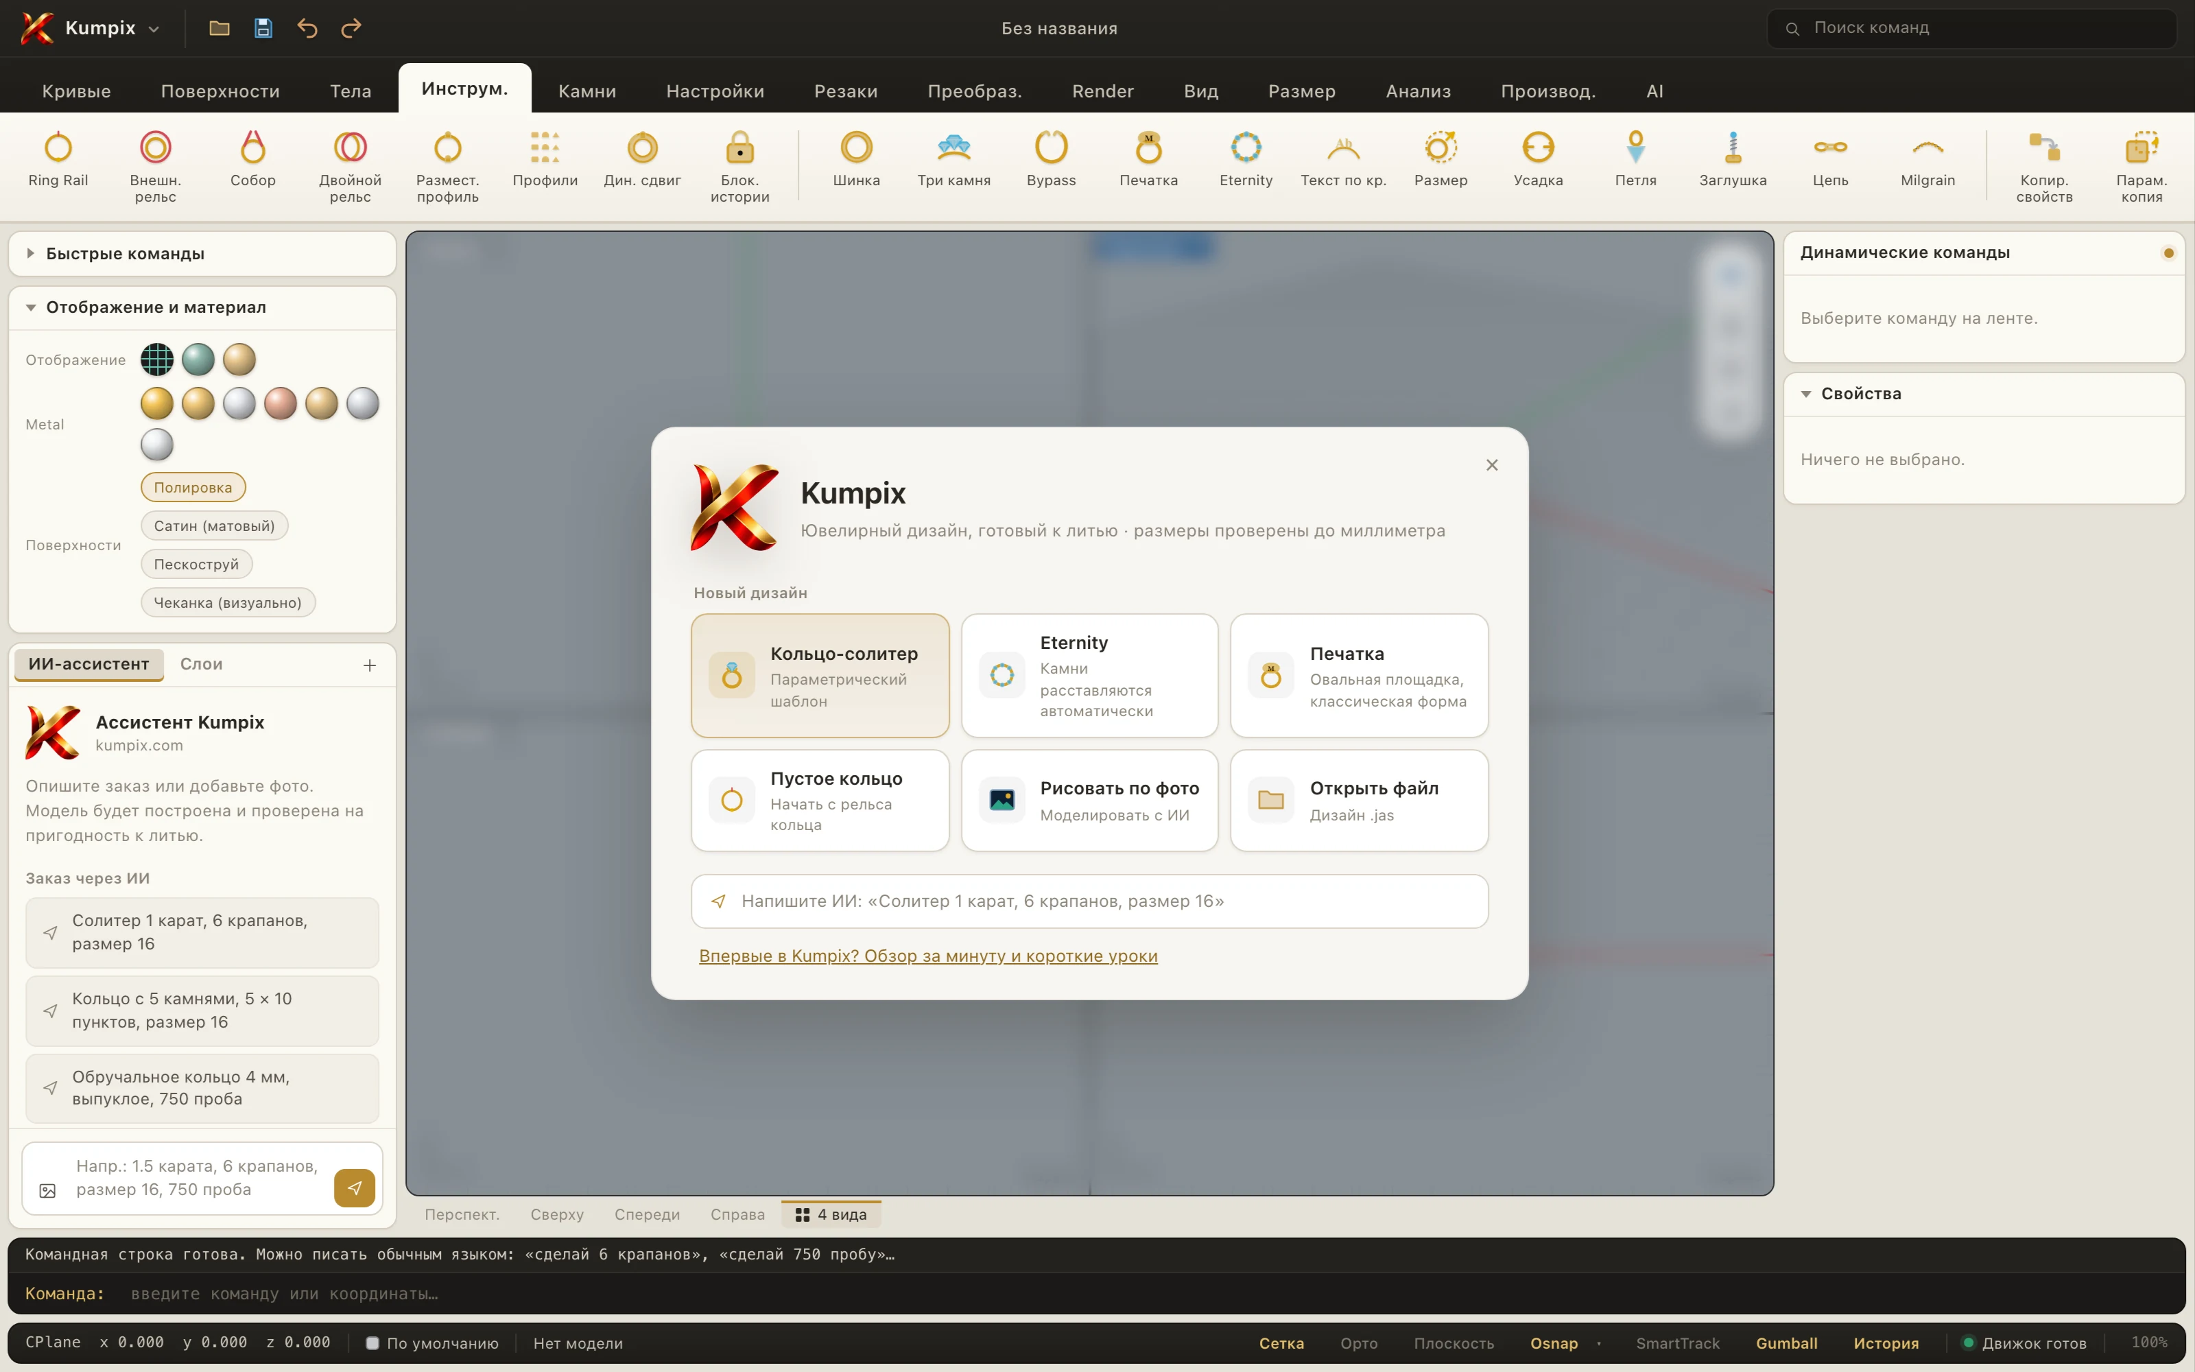Viewport: 2195px width, 1372px height.
Task: Click the Поиск команд search field
Action: click(x=1971, y=28)
